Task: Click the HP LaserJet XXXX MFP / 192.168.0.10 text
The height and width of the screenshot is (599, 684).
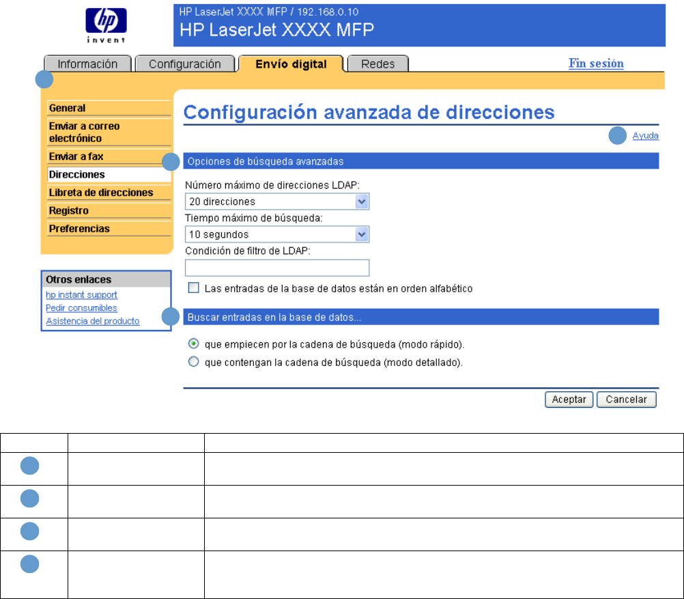Action: (x=269, y=12)
